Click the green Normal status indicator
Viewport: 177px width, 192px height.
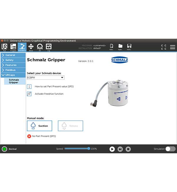(x=4, y=149)
